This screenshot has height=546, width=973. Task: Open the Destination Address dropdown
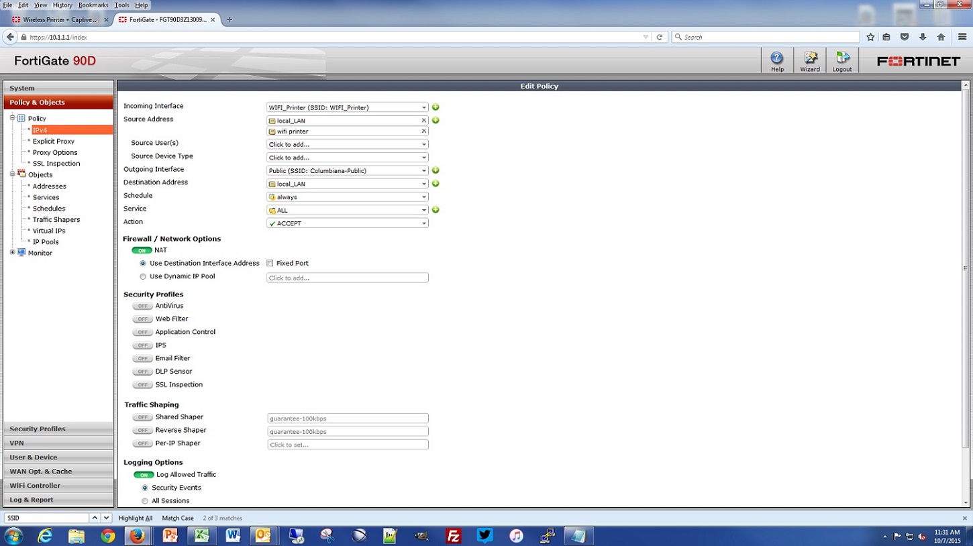[x=348, y=184]
